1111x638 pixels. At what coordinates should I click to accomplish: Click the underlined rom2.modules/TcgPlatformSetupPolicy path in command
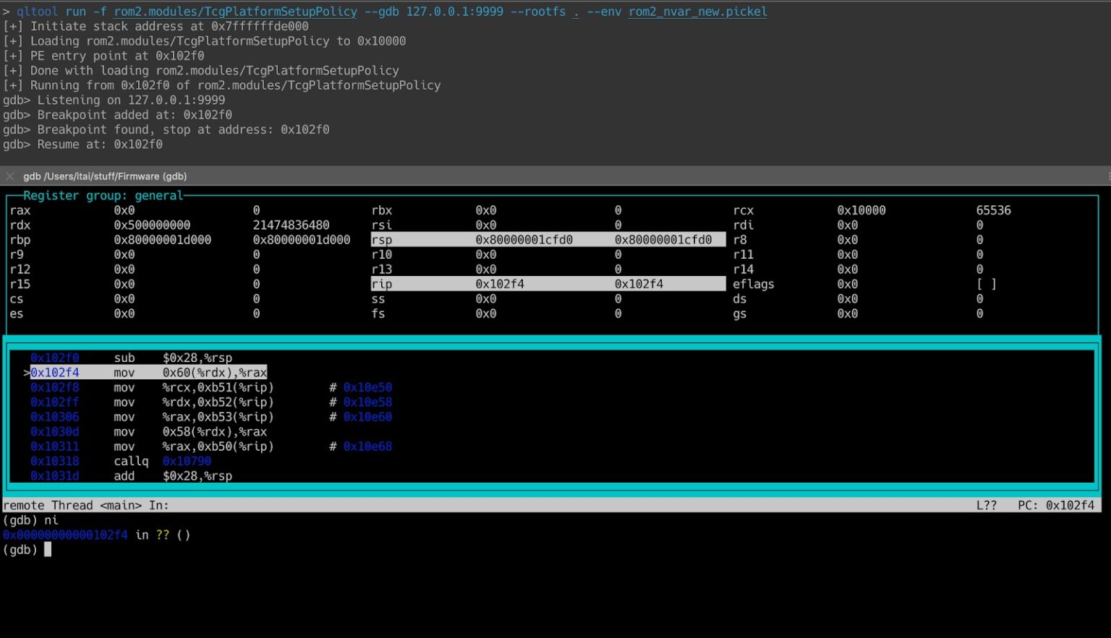point(235,12)
